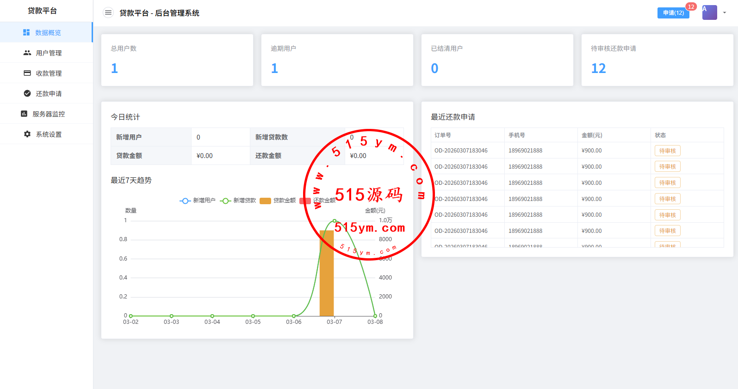Click the 用户管理 people icon
Image resolution: width=738 pixels, height=389 pixels.
coord(27,53)
